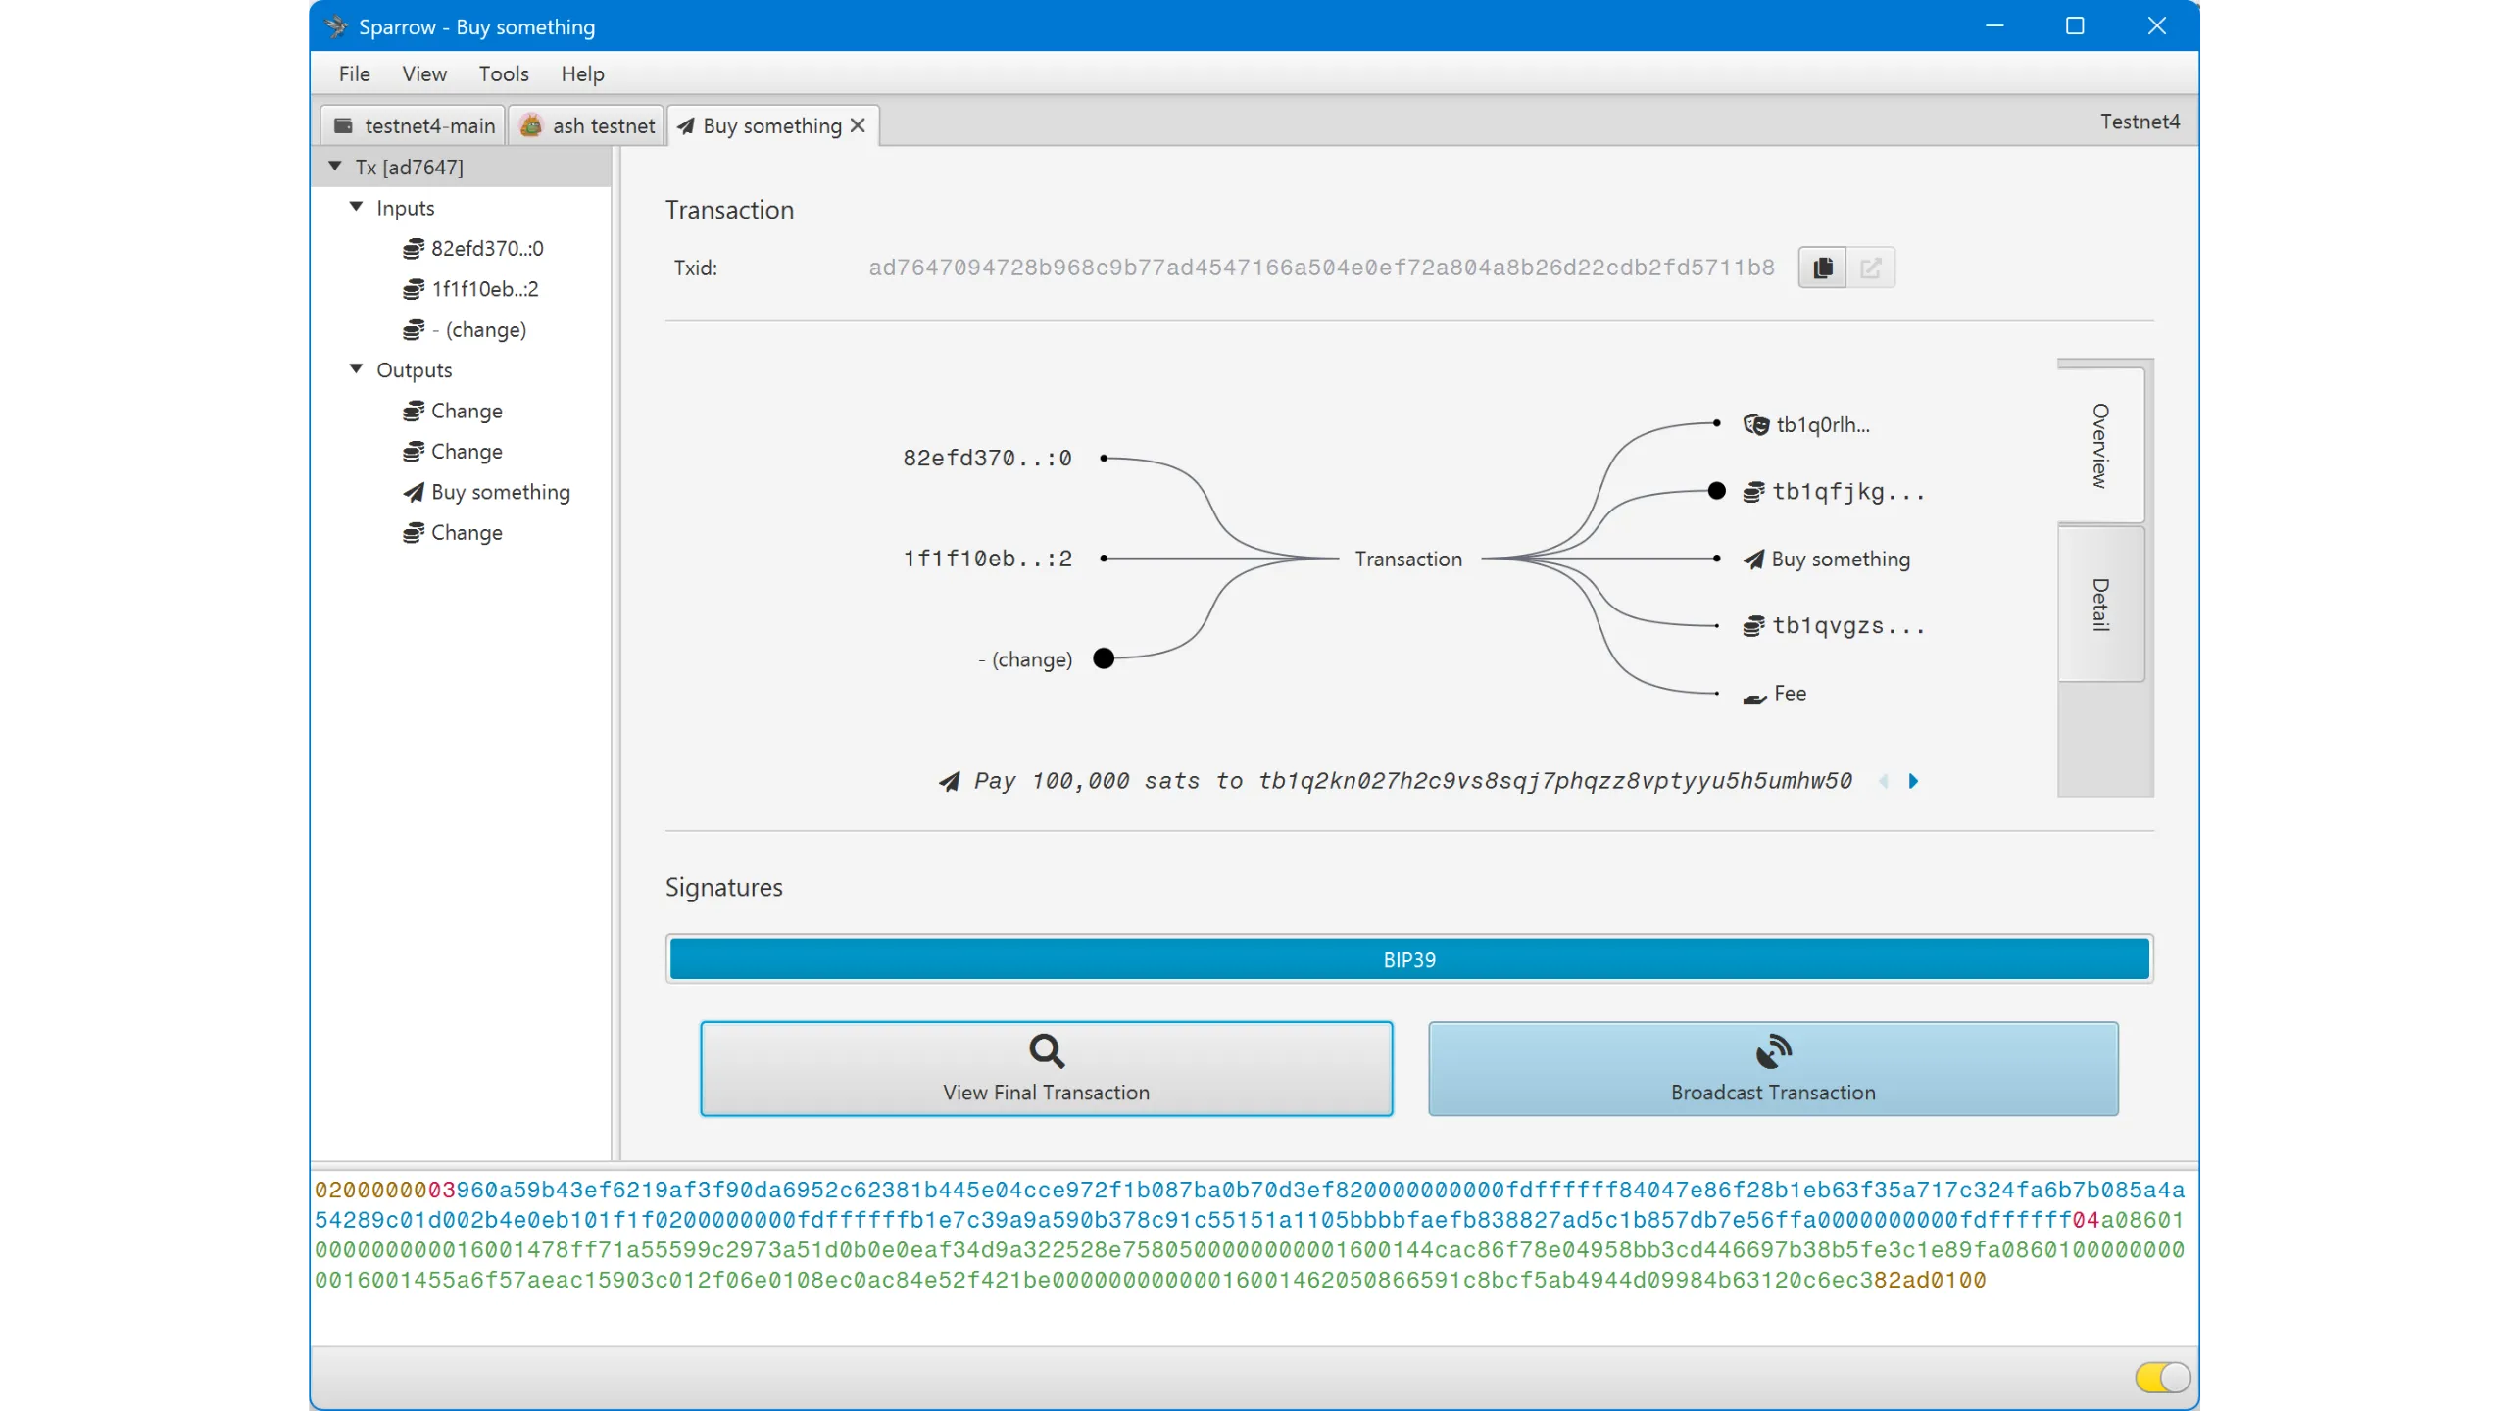Collapse the Tx [ad7647] tree root
Image resolution: width=2509 pixels, height=1411 pixels.
point(335,167)
